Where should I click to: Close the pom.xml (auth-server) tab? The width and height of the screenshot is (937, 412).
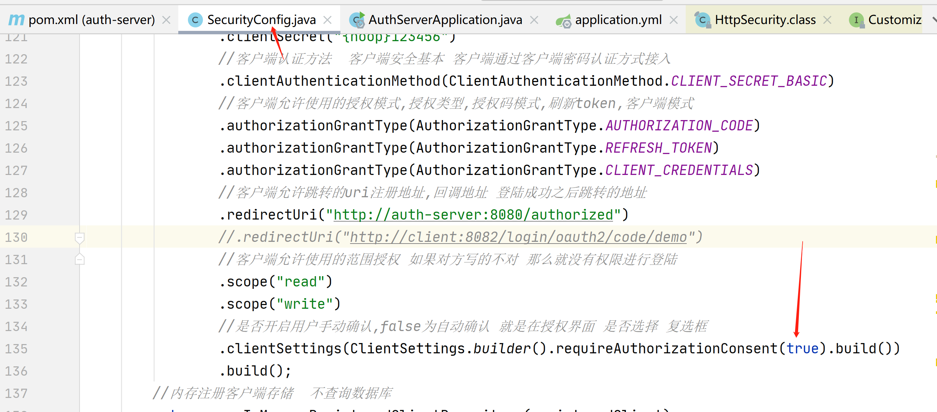click(166, 20)
